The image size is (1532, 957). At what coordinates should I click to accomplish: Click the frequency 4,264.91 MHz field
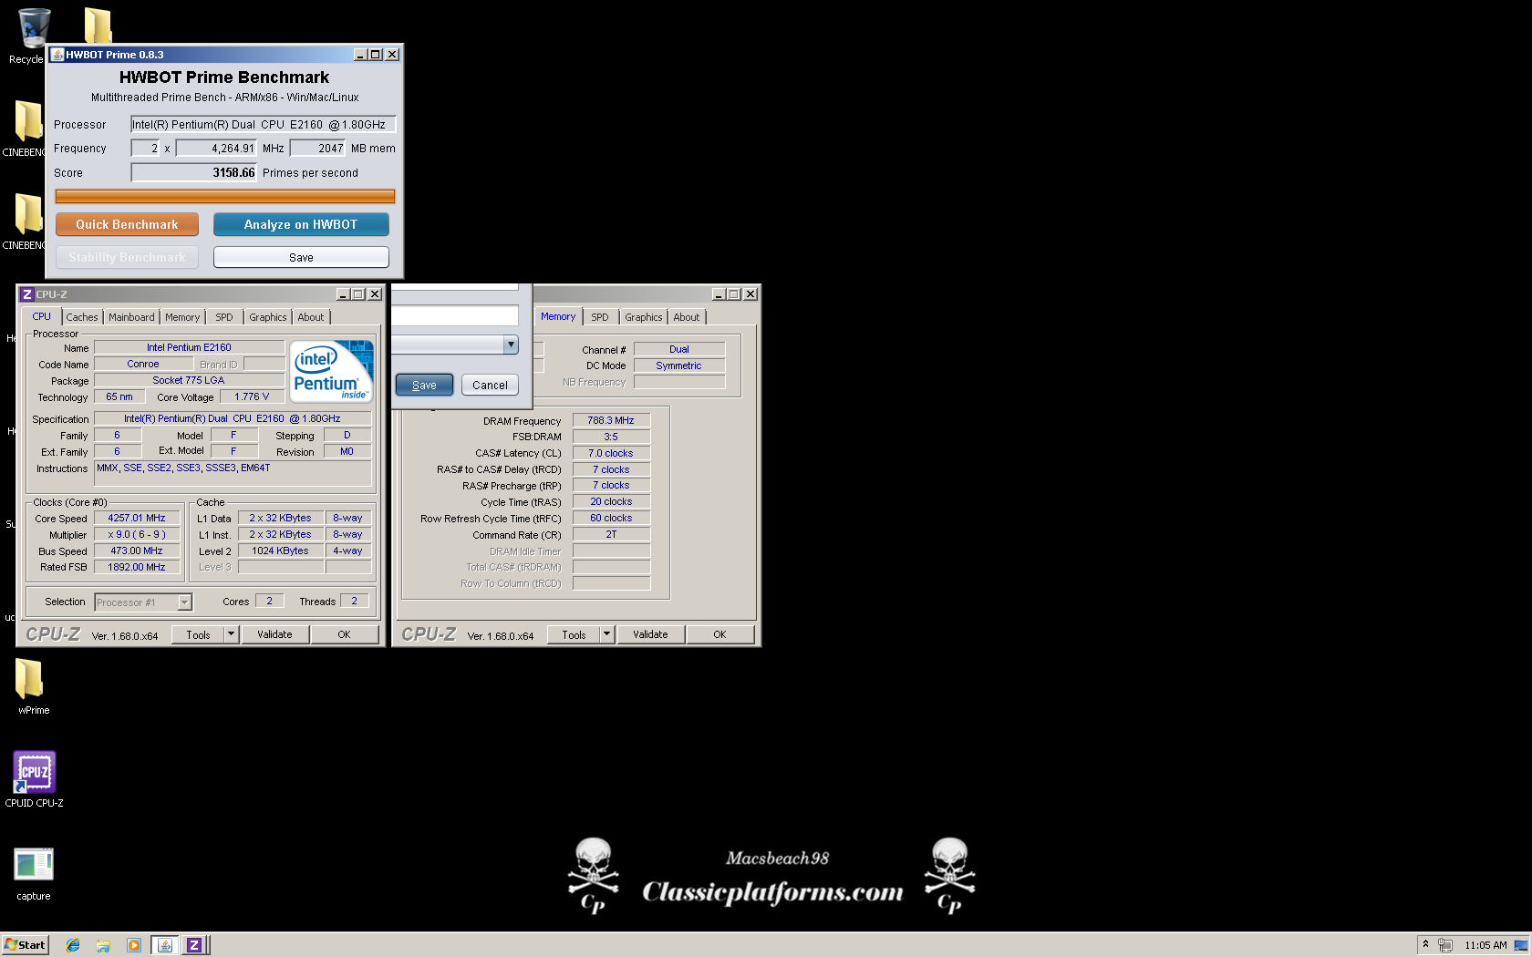[x=217, y=148]
